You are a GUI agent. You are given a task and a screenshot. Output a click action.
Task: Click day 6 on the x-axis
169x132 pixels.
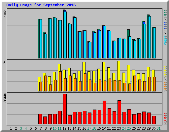(36, 128)
